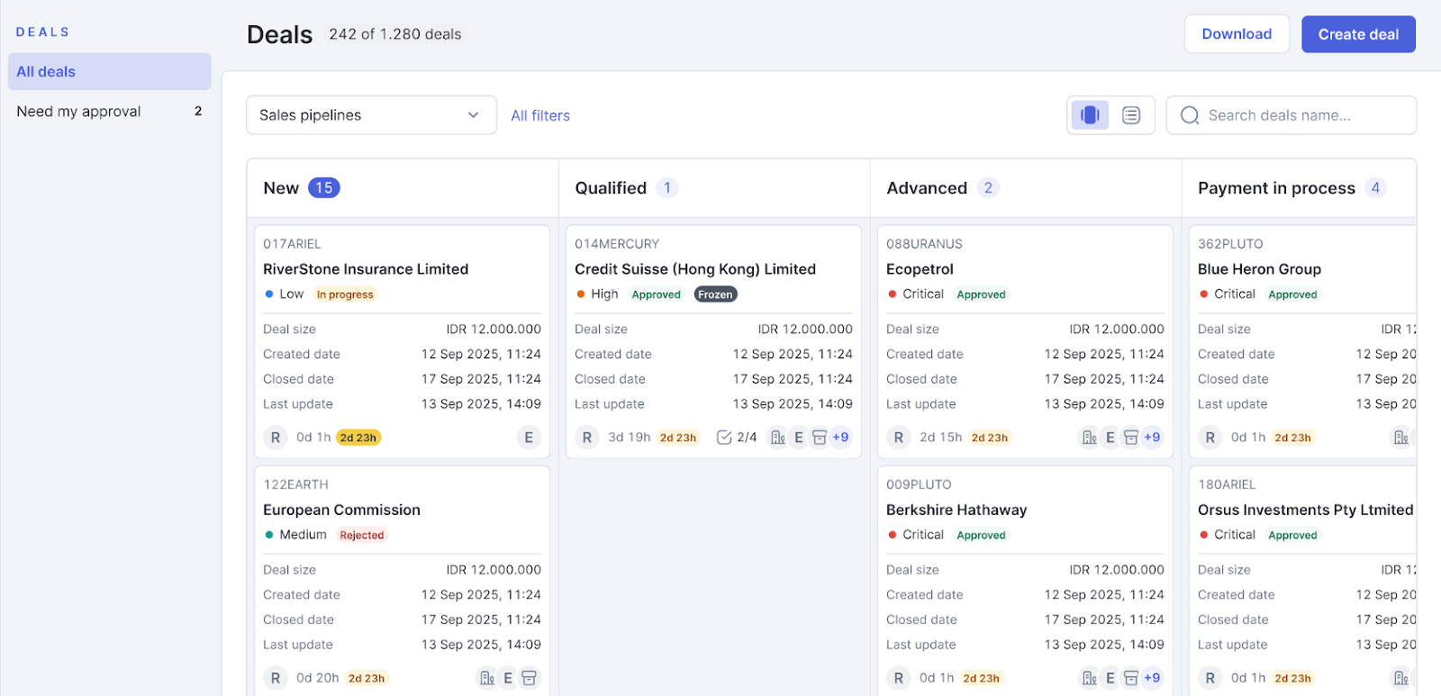Switch to the kanban board view
The width and height of the screenshot is (1441, 696).
(x=1090, y=115)
